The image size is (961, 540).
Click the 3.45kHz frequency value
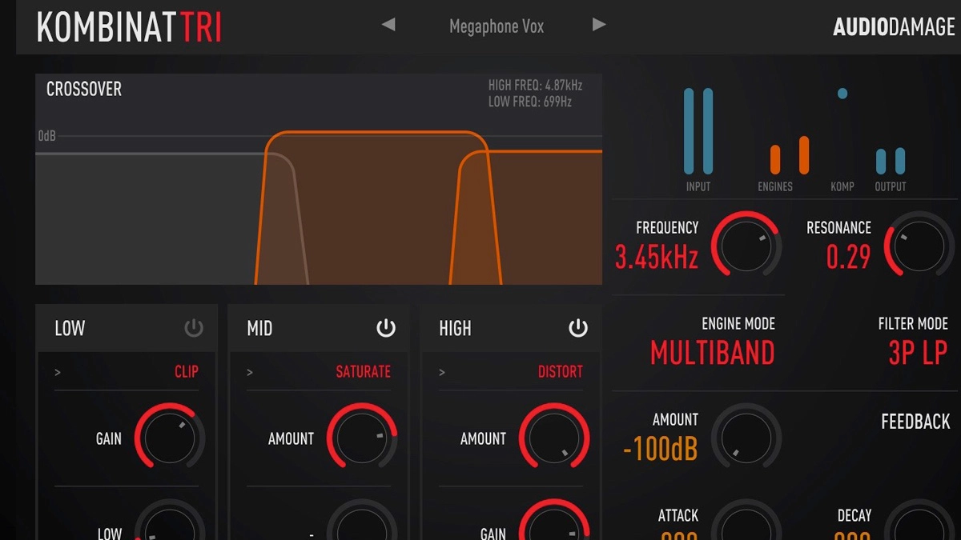[657, 257]
